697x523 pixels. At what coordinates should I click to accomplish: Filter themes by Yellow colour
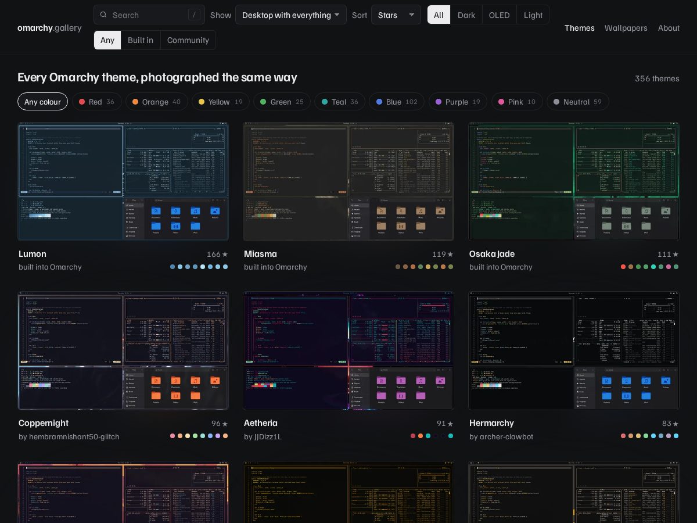[221, 102]
